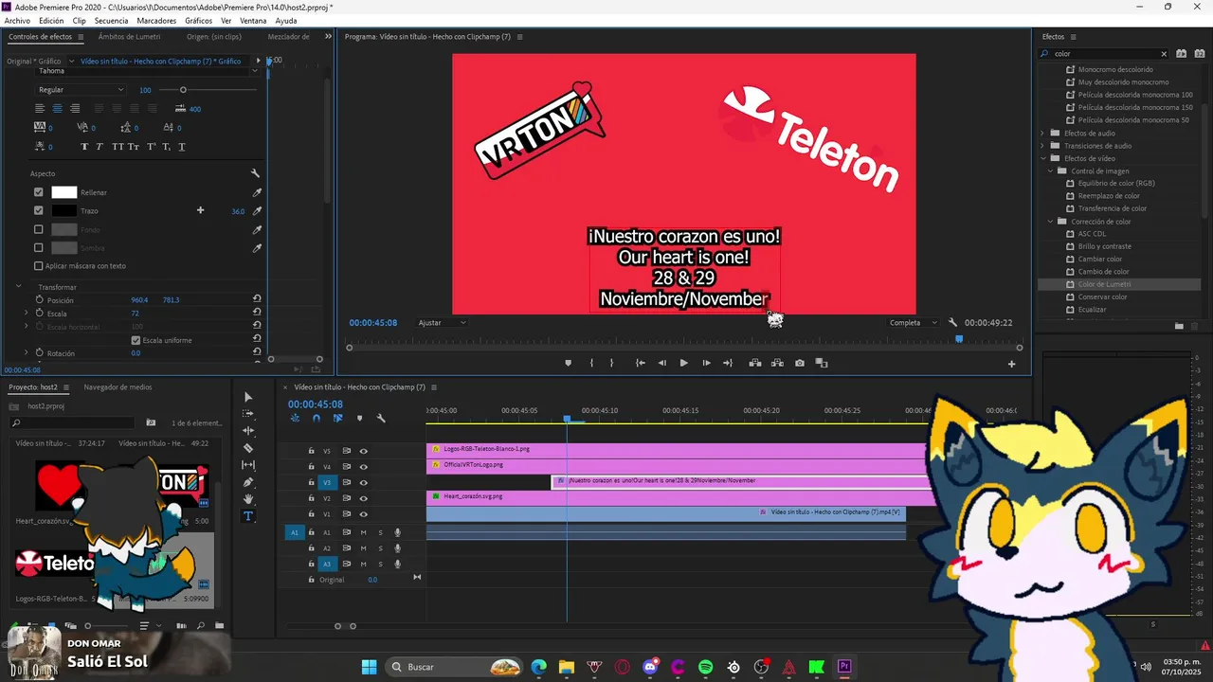Click the Lift button
This screenshot has height=682, width=1213.
pos(755,363)
